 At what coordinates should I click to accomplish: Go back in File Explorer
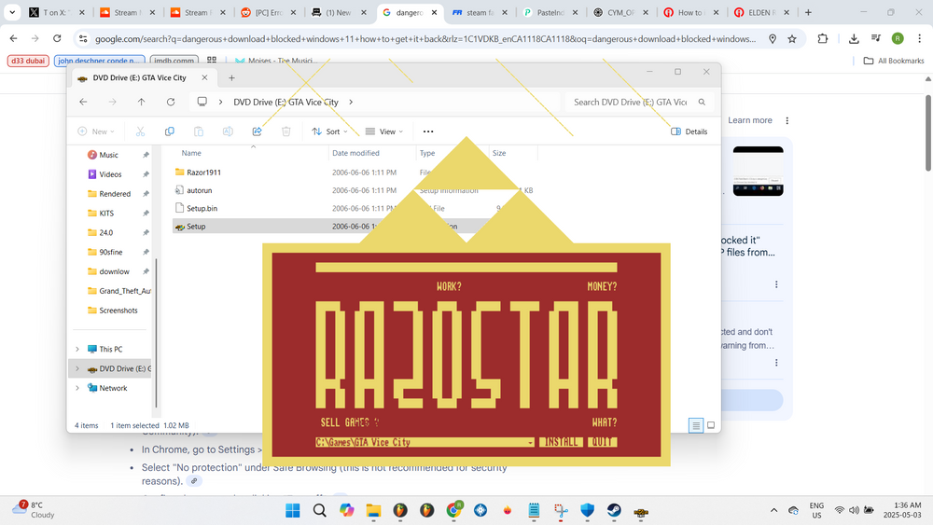[x=83, y=102]
